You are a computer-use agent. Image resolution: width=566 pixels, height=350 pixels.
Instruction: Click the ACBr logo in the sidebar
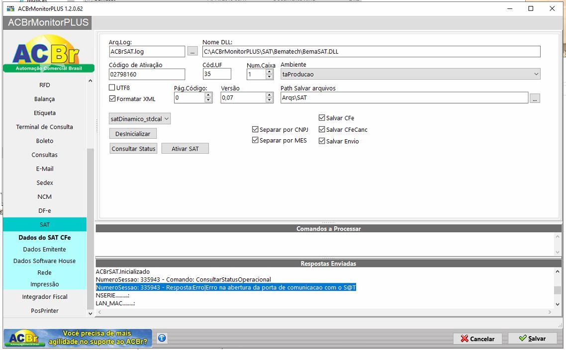click(x=48, y=53)
